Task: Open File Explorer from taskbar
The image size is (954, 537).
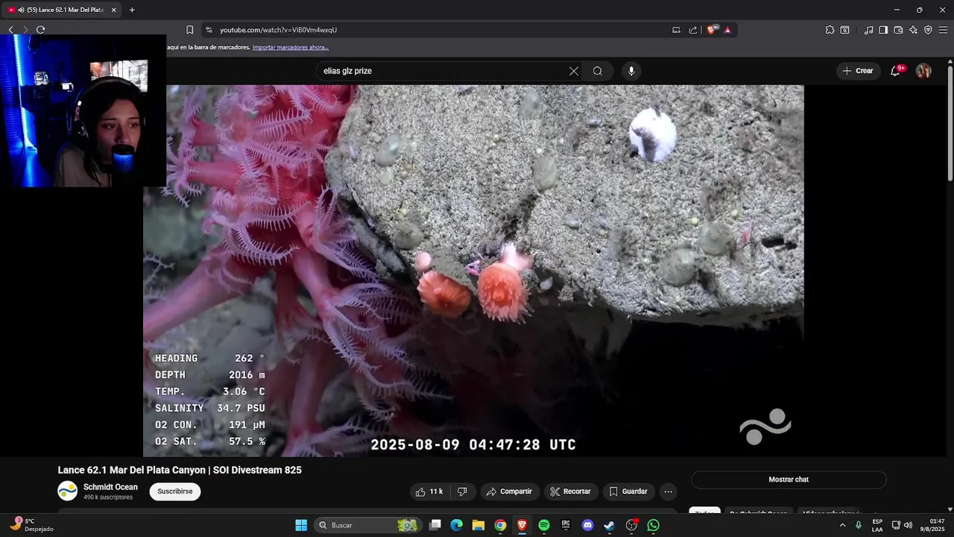Action: pos(478,525)
